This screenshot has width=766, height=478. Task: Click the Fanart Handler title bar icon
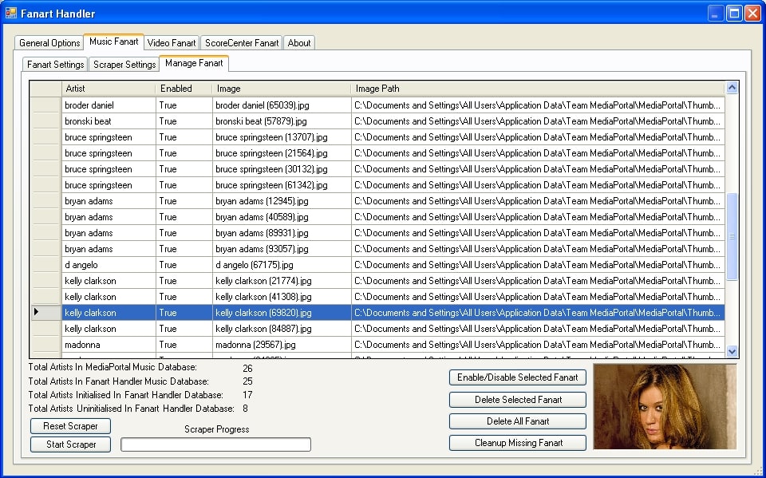11,13
